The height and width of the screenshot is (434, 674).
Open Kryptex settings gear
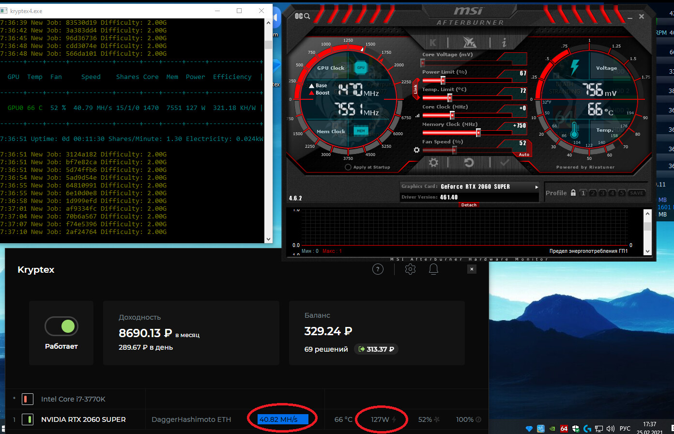[410, 269]
